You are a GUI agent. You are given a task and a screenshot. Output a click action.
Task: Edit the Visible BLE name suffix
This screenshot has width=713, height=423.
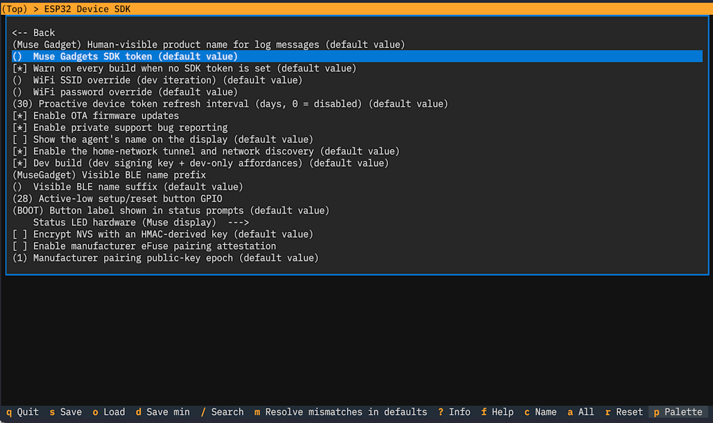coord(128,187)
